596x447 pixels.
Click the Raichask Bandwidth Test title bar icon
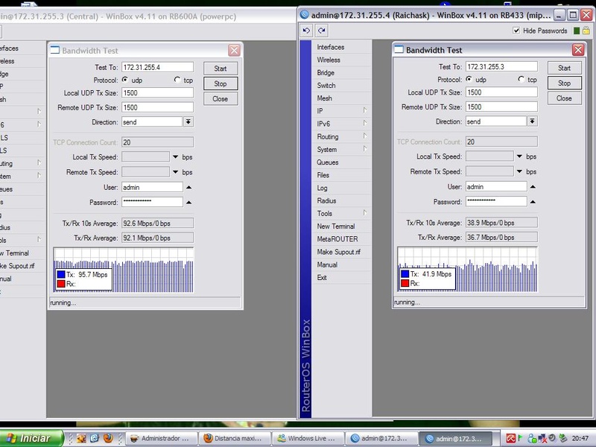(399, 50)
